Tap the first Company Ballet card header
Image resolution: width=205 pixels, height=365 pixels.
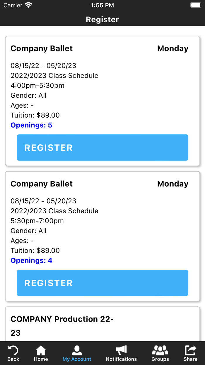pos(42,48)
